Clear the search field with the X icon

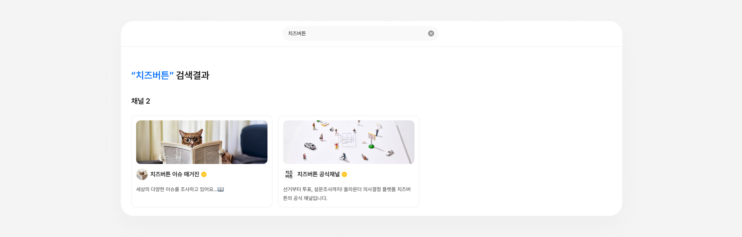(431, 34)
